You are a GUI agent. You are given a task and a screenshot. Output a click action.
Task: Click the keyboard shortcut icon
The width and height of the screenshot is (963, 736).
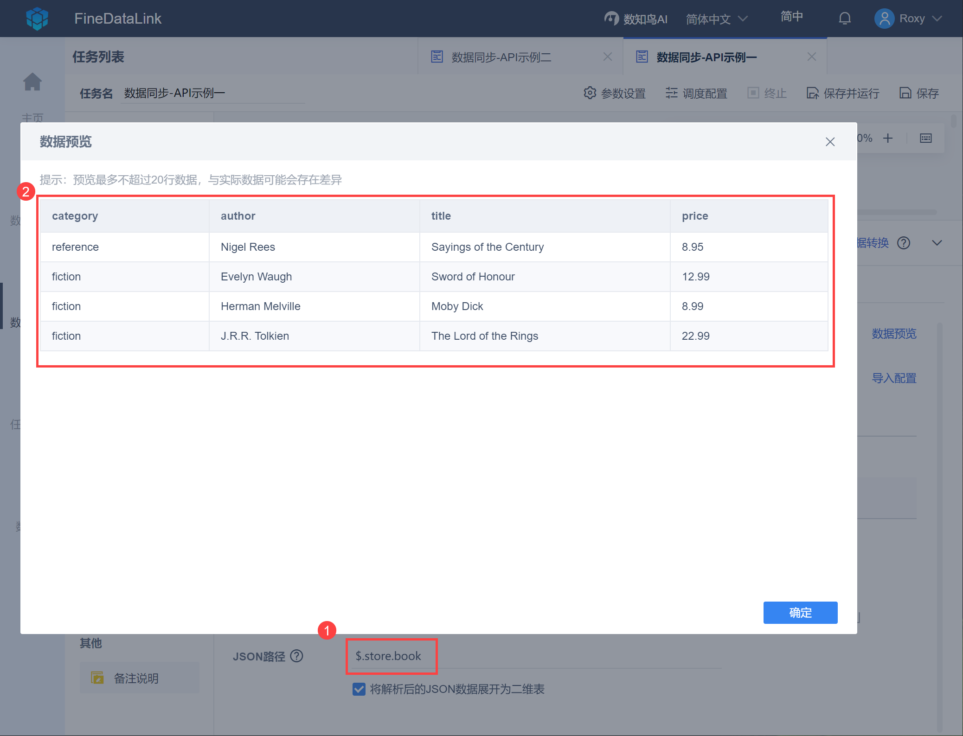click(x=925, y=138)
